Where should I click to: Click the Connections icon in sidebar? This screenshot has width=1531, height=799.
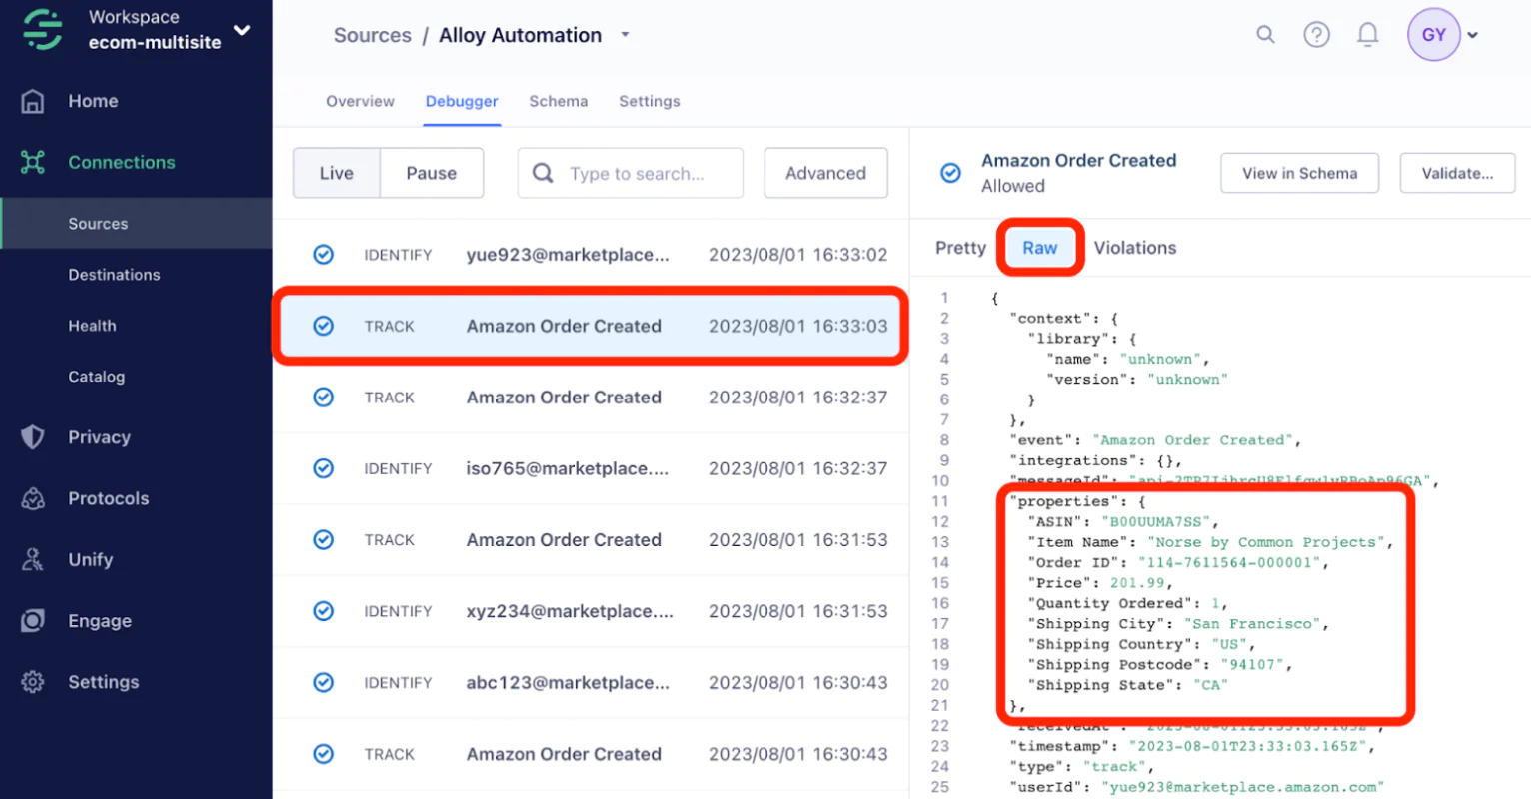pos(33,162)
